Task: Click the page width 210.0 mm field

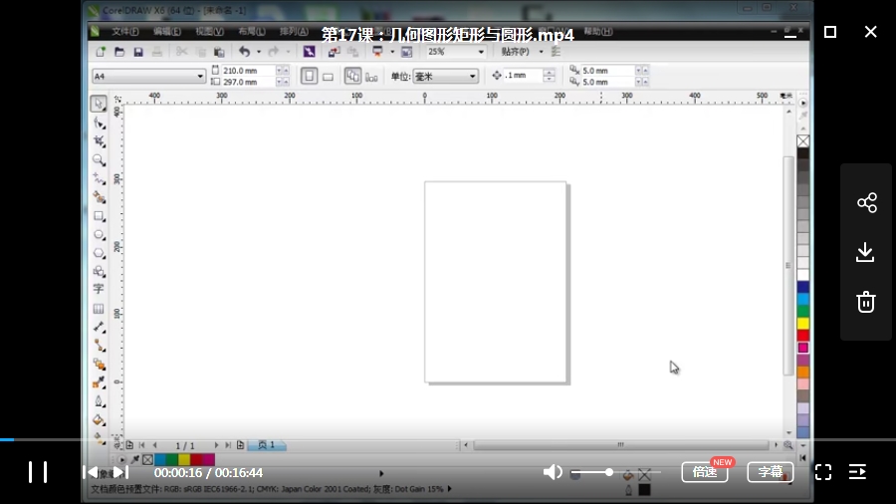Action: pyautogui.click(x=248, y=71)
